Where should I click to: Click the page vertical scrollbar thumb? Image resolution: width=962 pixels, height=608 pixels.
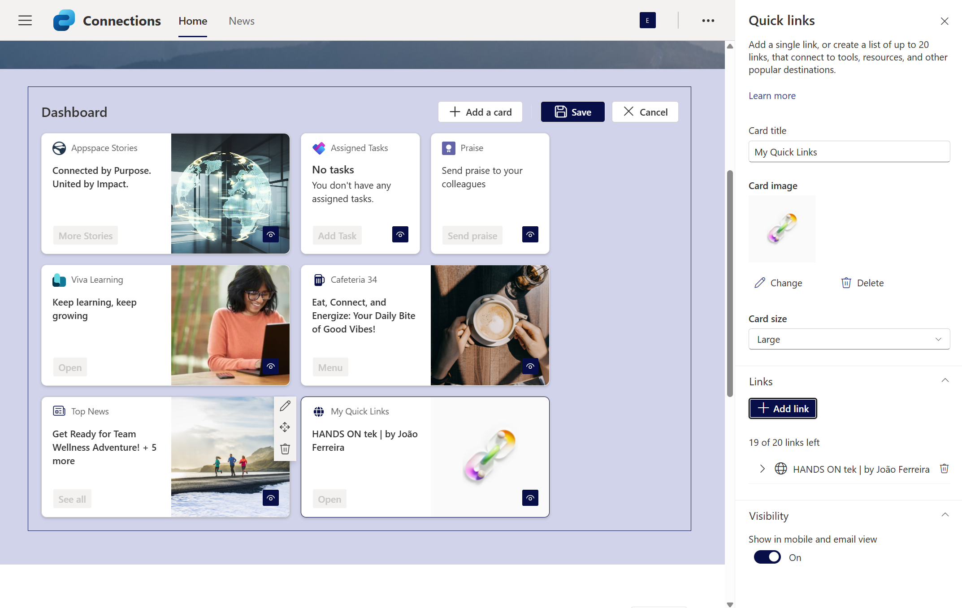pos(730,282)
